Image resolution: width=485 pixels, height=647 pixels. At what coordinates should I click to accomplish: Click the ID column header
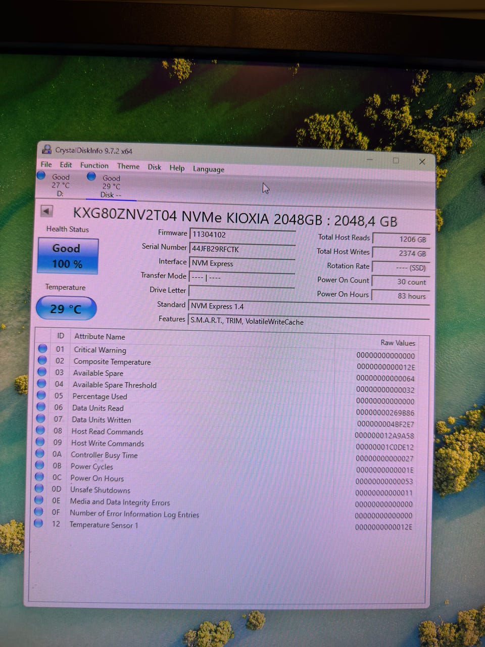click(61, 336)
